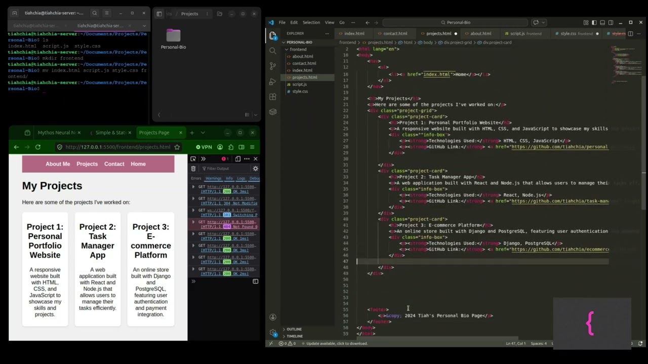Viewport: 648px width, 364px height.
Task: Toggle the browser VPN button
Action: click(x=204, y=147)
